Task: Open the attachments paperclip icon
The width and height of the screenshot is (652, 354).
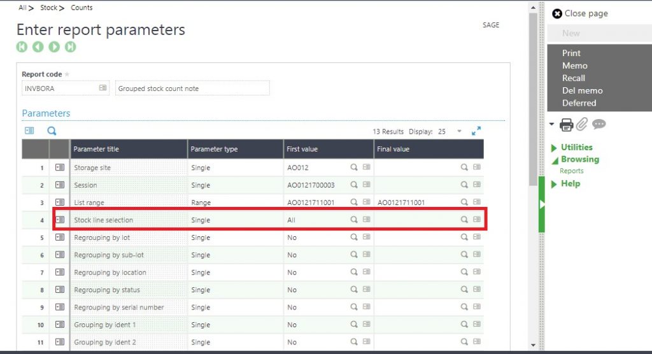Action: [x=582, y=125]
